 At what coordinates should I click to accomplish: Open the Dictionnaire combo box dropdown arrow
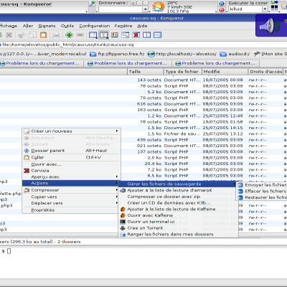pos(146,9)
